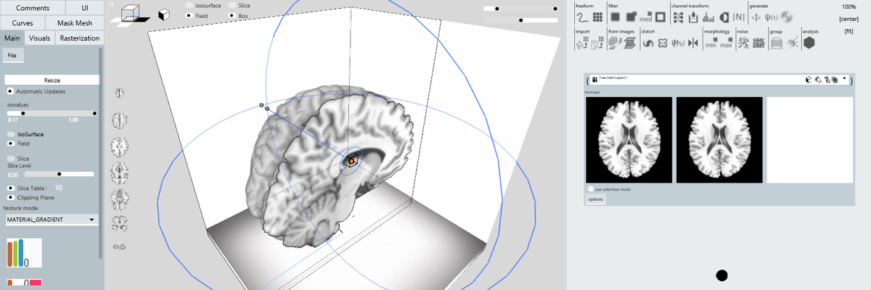Screen dimensions: 871x290
Task: Click the layer options button
Action: click(x=595, y=199)
